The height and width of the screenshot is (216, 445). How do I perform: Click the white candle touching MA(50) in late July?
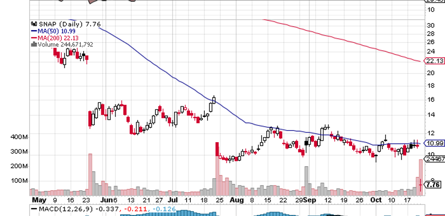pos(214,100)
